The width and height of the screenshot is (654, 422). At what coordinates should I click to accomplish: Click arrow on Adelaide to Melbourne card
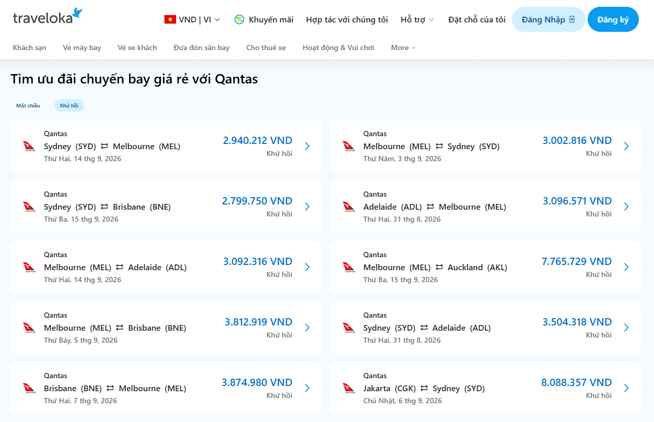click(626, 207)
